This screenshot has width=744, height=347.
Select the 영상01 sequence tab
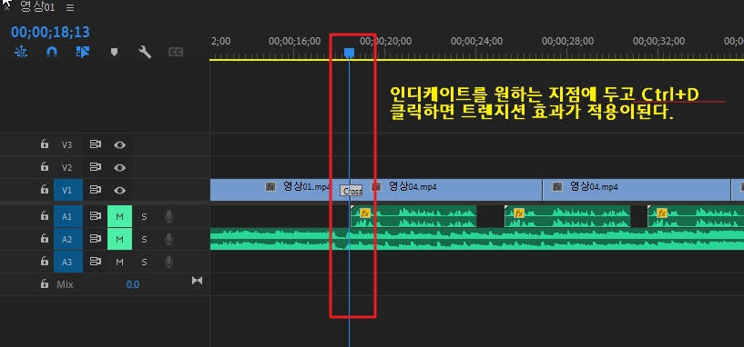pos(37,7)
